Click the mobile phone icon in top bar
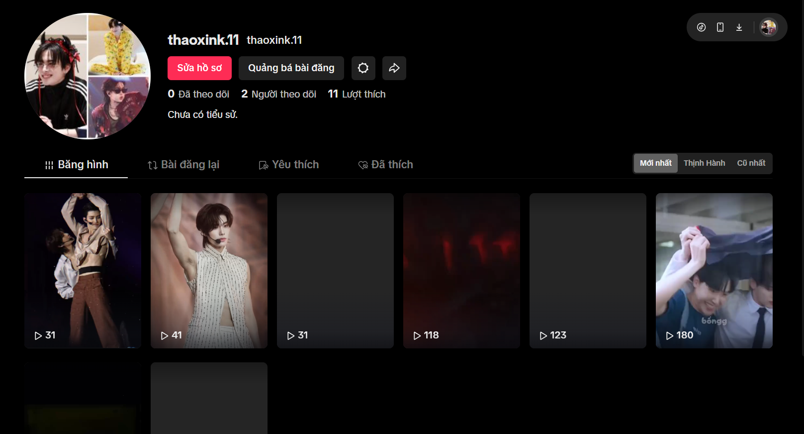The width and height of the screenshot is (804, 434). pyautogui.click(x=720, y=27)
